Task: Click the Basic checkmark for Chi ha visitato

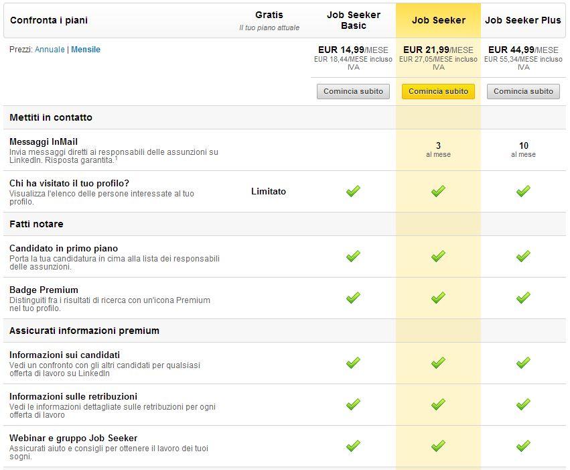Action: click(x=353, y=191)
